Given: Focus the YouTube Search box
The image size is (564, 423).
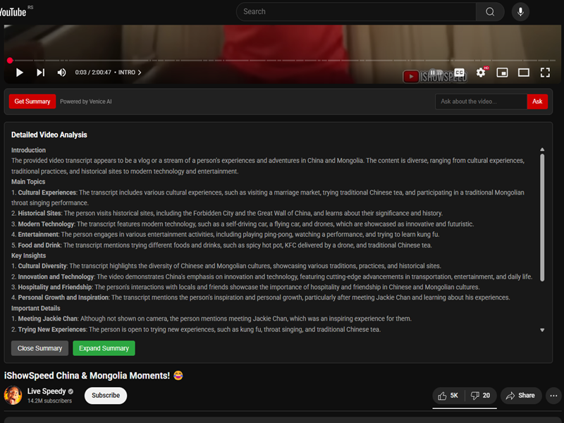Looking at the screenshot, I should [356, 12].
